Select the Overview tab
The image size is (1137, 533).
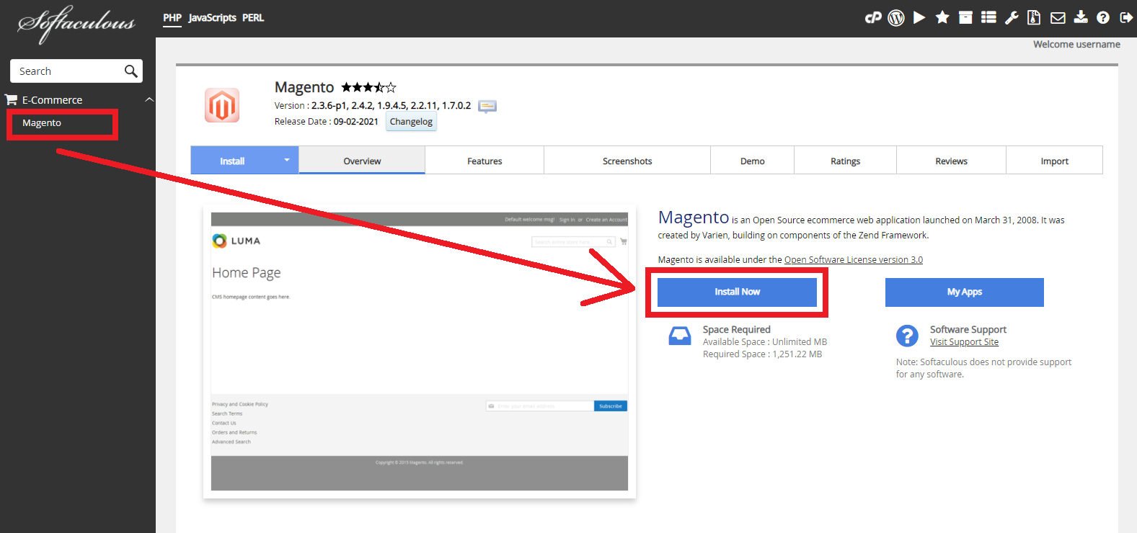pos(362,161)
